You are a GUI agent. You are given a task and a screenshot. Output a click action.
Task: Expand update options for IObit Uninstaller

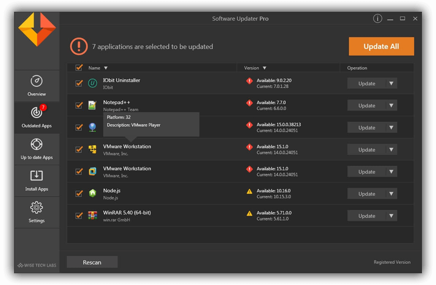click(391, 83)
